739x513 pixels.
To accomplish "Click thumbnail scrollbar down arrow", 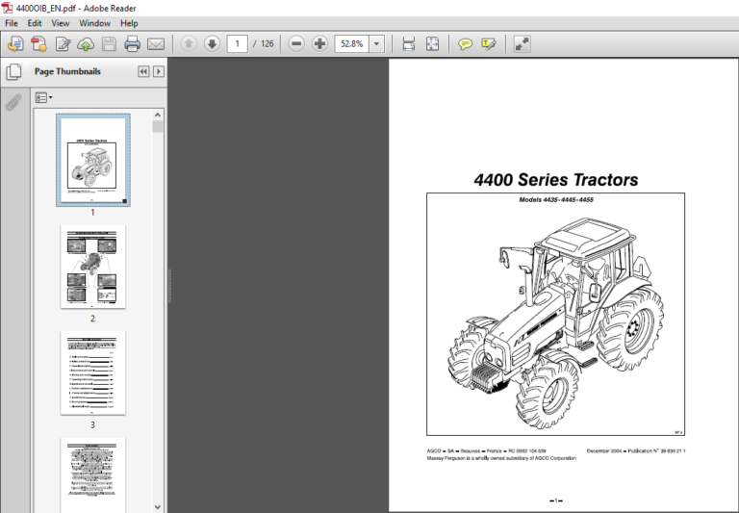I will (158, 507).
